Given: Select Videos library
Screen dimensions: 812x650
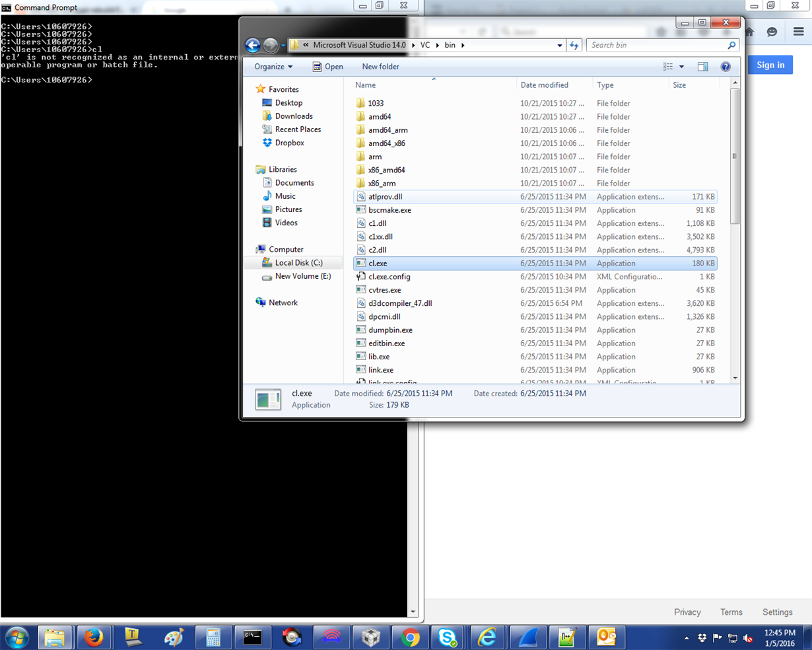Looking at the screenshot, I should (286, 223).
